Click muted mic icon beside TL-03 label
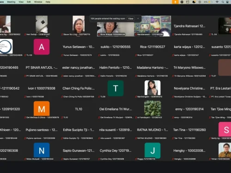The height and width of the screenshot is (173, 231). coord(25,55)
